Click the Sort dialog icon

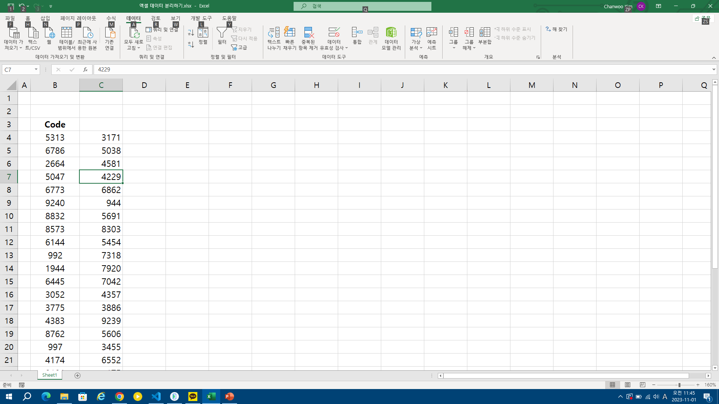coord(203,33)
